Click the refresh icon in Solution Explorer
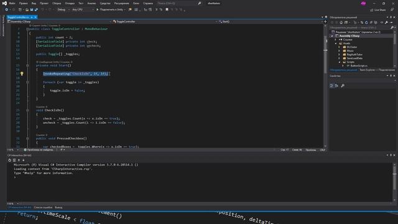The image size is (398, 224). 366,22
